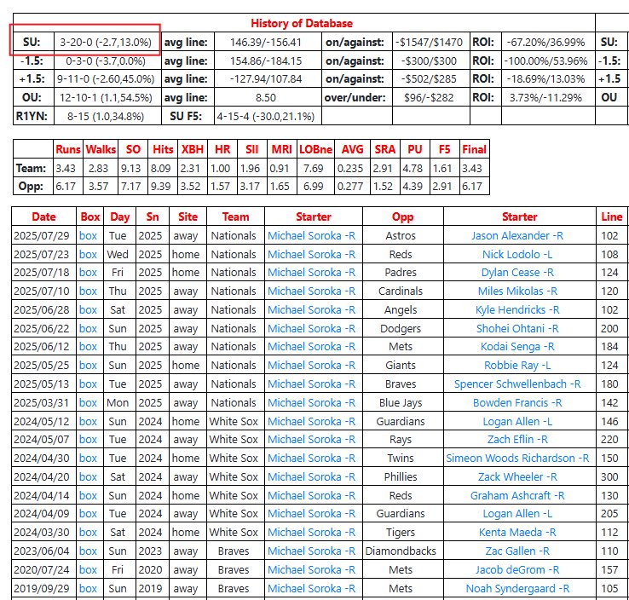Open Kenta Maeda -R starter link

(517, 532)
